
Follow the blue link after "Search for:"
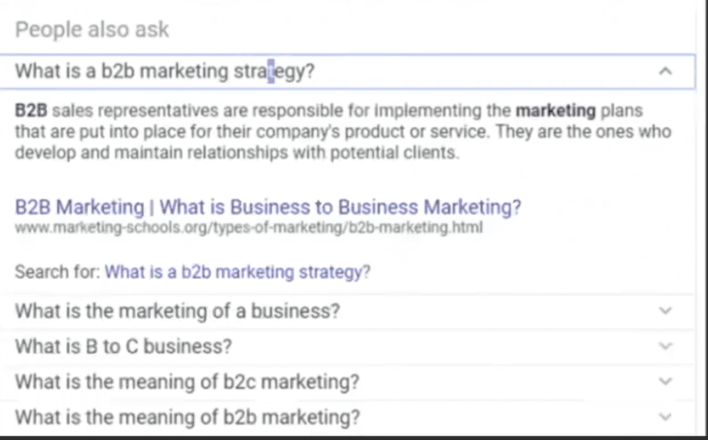click(x=237, y=272)
